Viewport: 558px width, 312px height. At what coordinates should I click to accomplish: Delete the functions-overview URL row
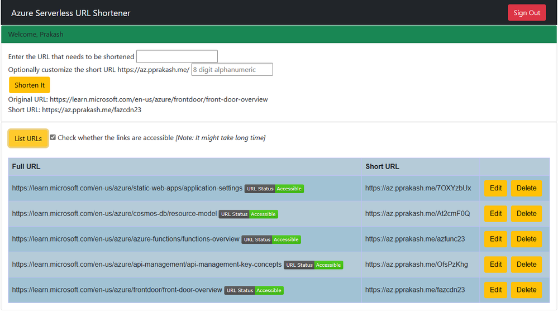pos(526,239)
